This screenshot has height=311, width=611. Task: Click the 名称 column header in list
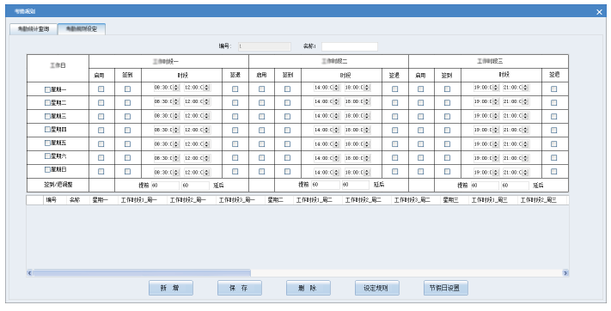coord(77,200)
